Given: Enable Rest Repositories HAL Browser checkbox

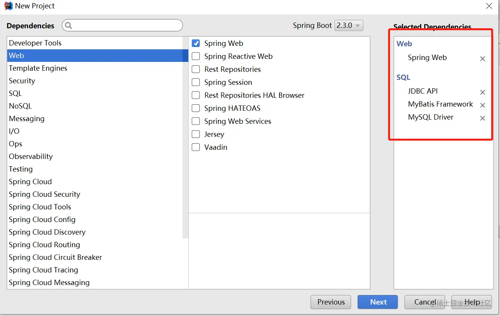Looking at the screenshot, I should click(x=196, y=95).
